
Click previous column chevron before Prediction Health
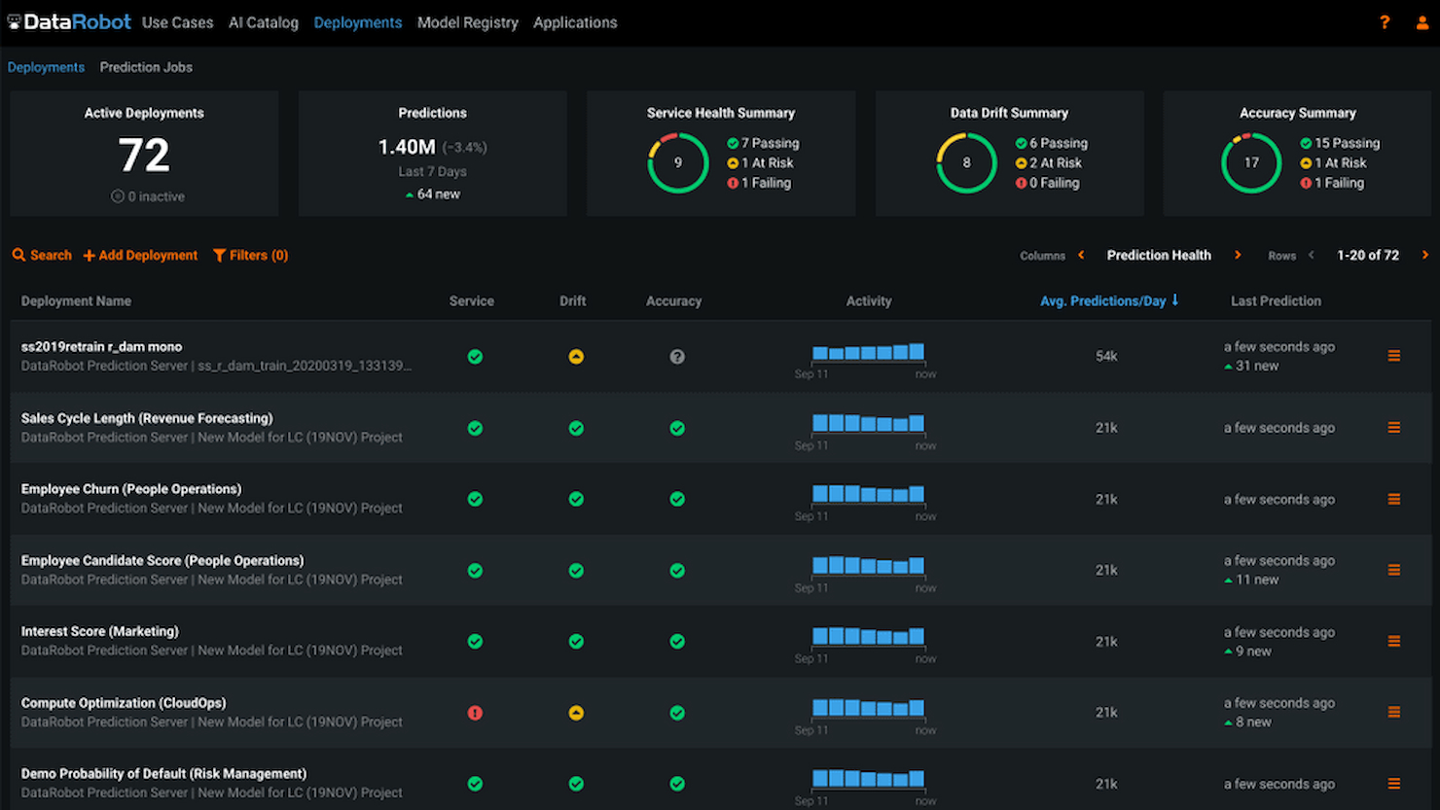pos(1080,255)
